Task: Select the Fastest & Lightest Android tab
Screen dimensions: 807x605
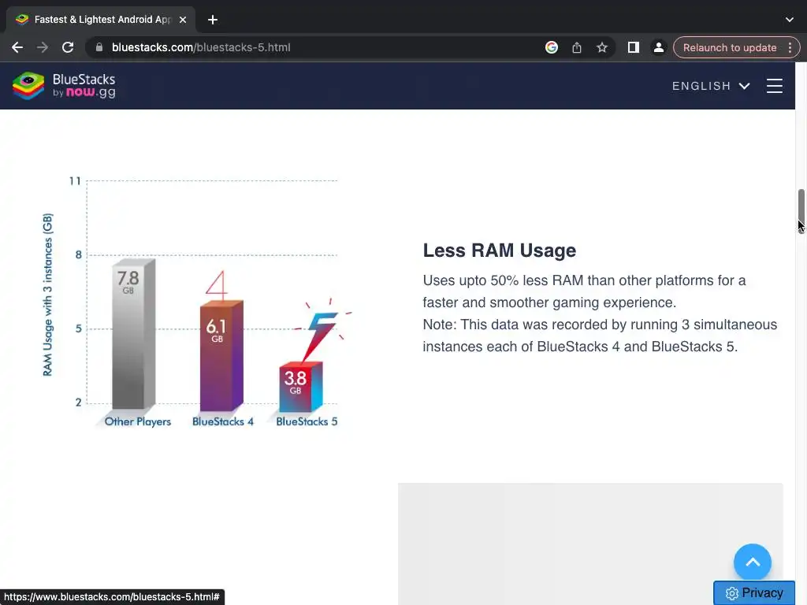Action: 102,20
